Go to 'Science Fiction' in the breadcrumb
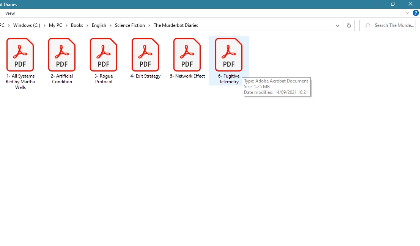Screen dimensions: 420x246 pos(130,25)
